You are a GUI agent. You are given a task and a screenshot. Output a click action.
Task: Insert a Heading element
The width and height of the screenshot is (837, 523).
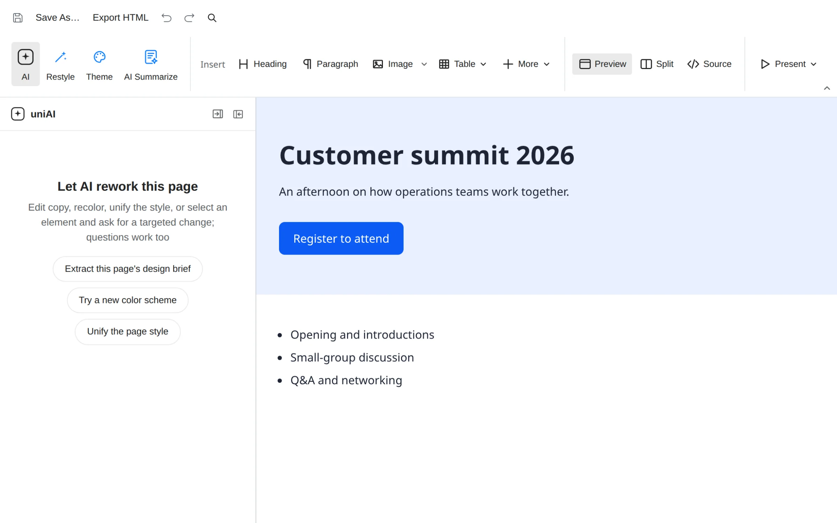coord(263,64)
